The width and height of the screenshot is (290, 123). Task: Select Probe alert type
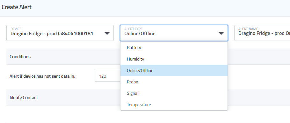(174, 82)
